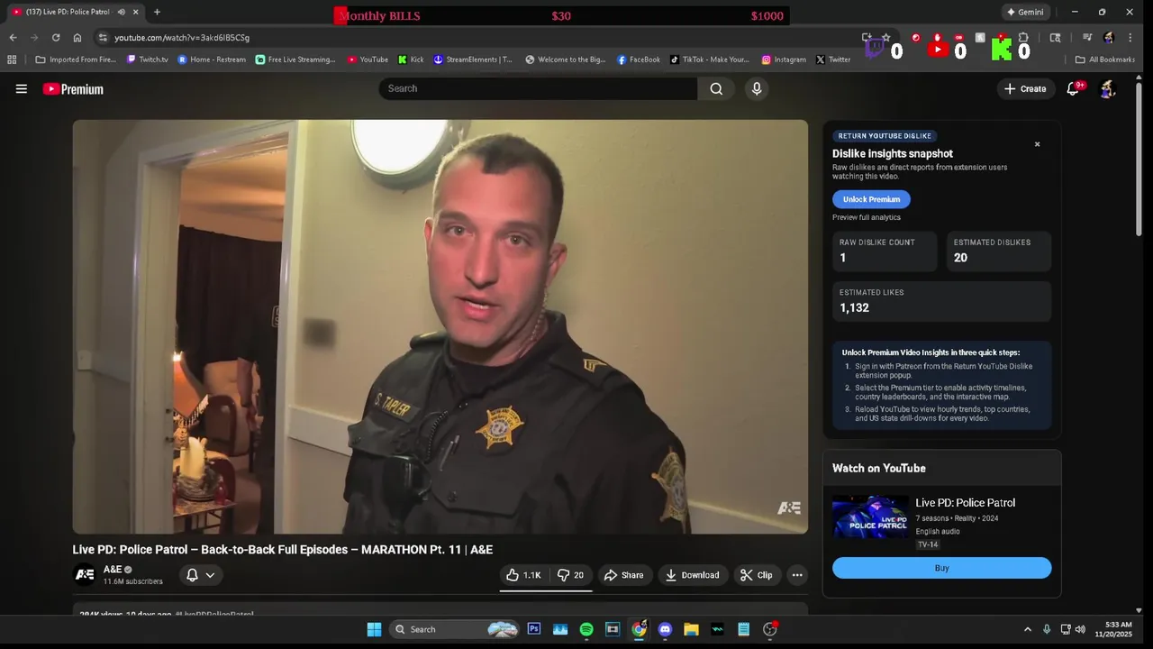Open the more actions ellipsis menu
1153x649 pixels.
[x=797, y=575]
